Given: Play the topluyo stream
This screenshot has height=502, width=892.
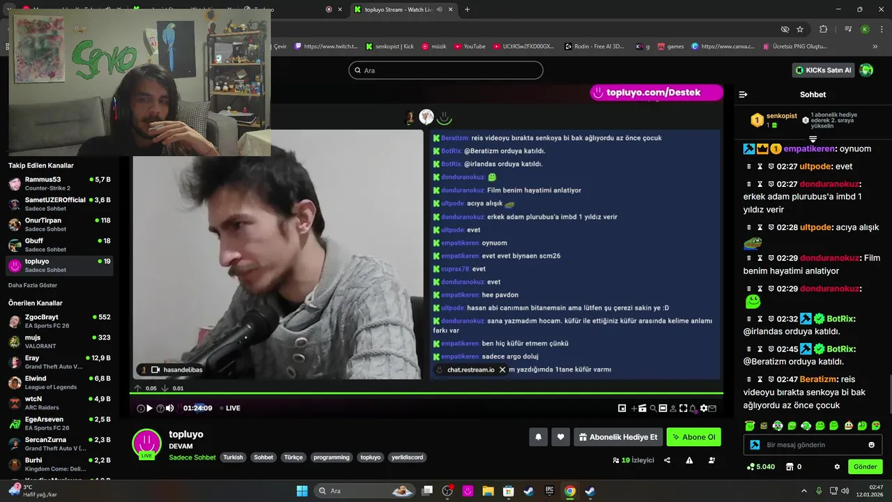Looking at the screenshot, I should click(x=149, y=409).
